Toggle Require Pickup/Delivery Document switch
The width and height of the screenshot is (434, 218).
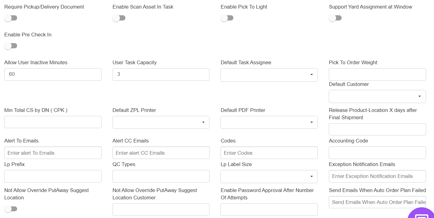tap(11, 18)
